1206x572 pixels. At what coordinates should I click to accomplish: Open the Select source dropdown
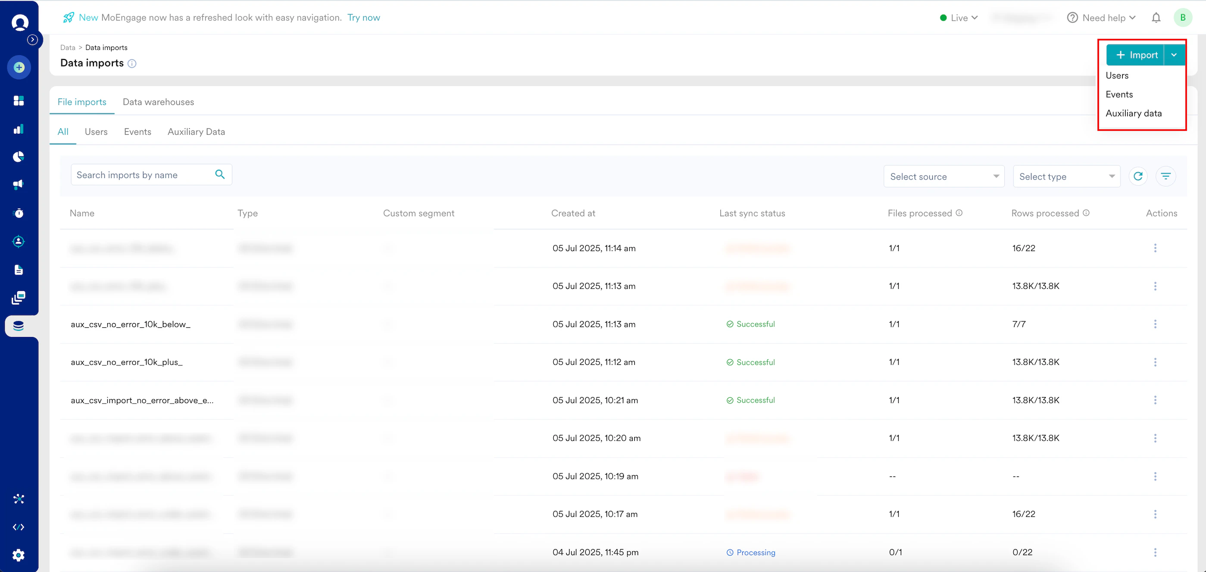click(x=944, y=176)
